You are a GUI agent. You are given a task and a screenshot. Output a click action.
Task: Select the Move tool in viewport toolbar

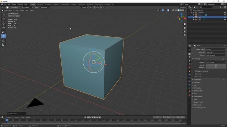pos(3,24)
